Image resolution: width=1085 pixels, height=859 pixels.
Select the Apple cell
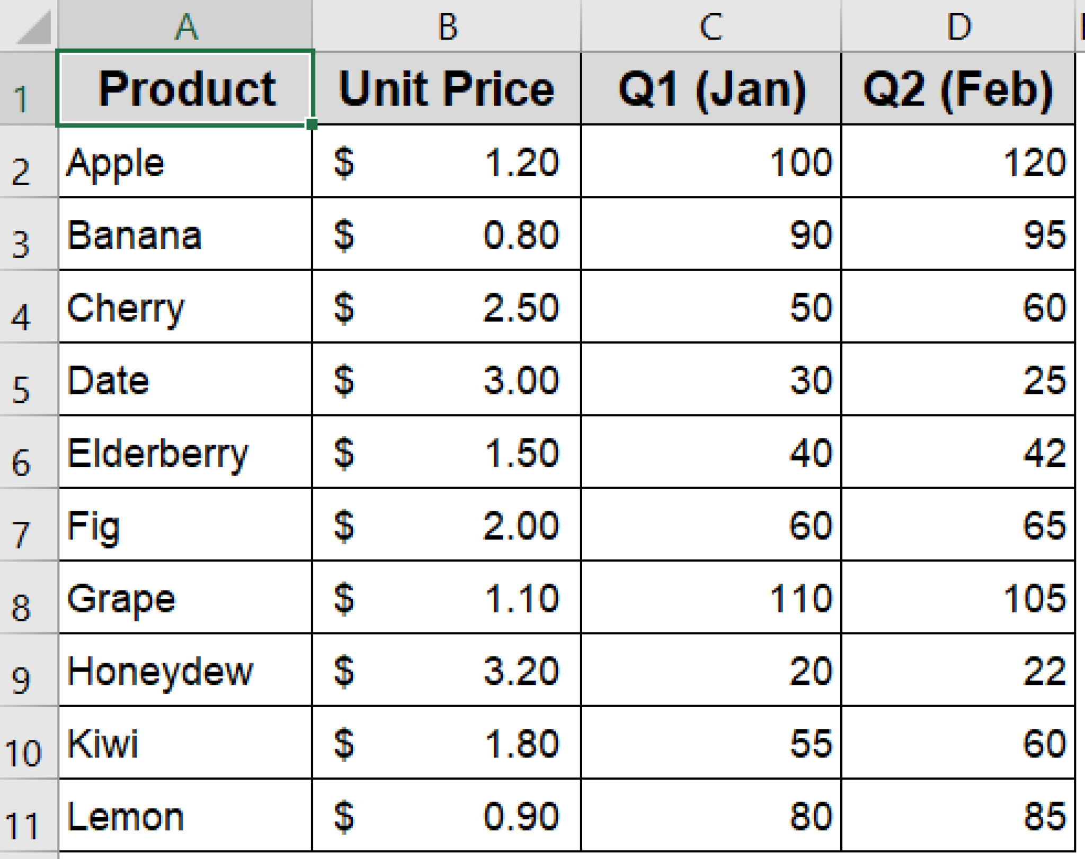(x=185, y=161)
